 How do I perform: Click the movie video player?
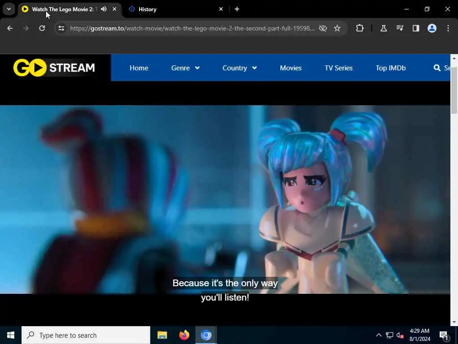coord(225,199)
